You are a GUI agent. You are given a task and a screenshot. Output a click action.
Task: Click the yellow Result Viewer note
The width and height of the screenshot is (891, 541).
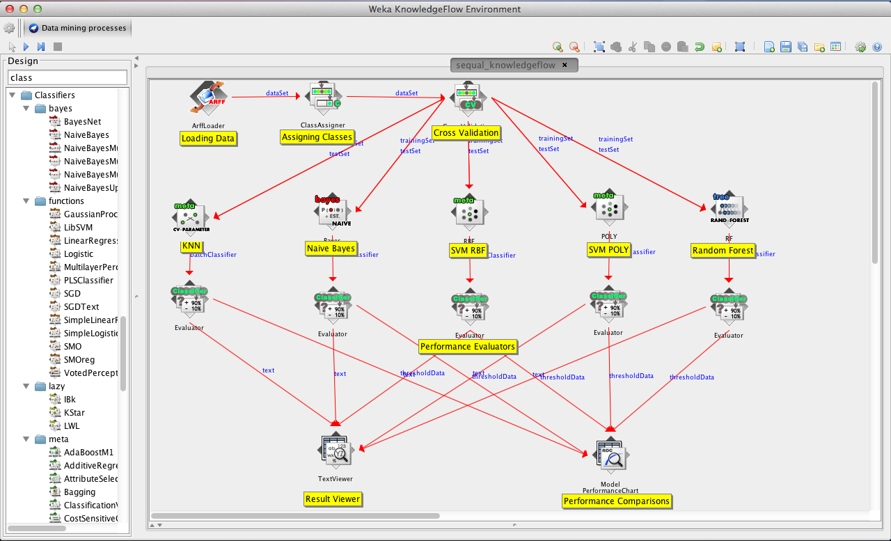point(333,499)
